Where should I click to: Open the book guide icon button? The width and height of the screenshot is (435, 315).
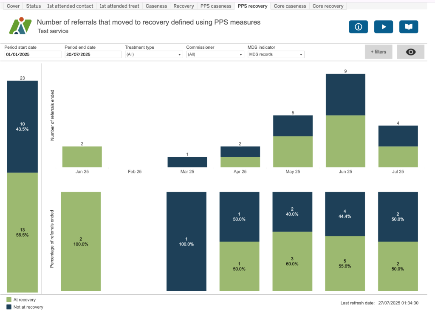point(408,27)
